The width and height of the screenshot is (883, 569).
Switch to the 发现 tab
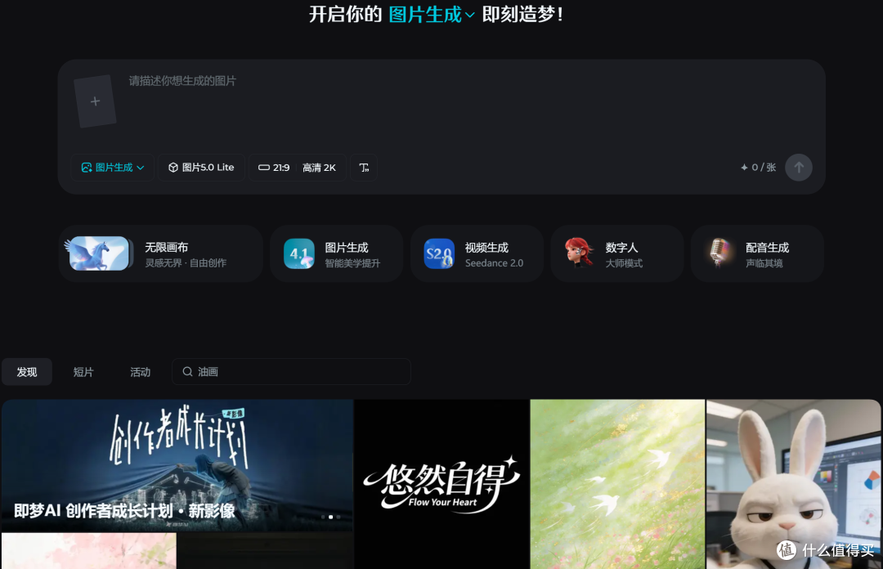[x=27, y=372]
